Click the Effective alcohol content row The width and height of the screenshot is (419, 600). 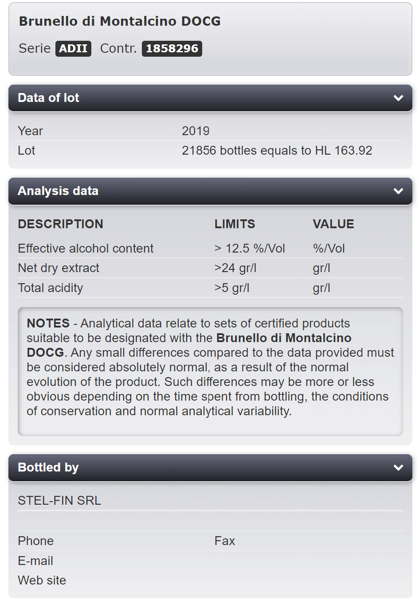point(86,249)
